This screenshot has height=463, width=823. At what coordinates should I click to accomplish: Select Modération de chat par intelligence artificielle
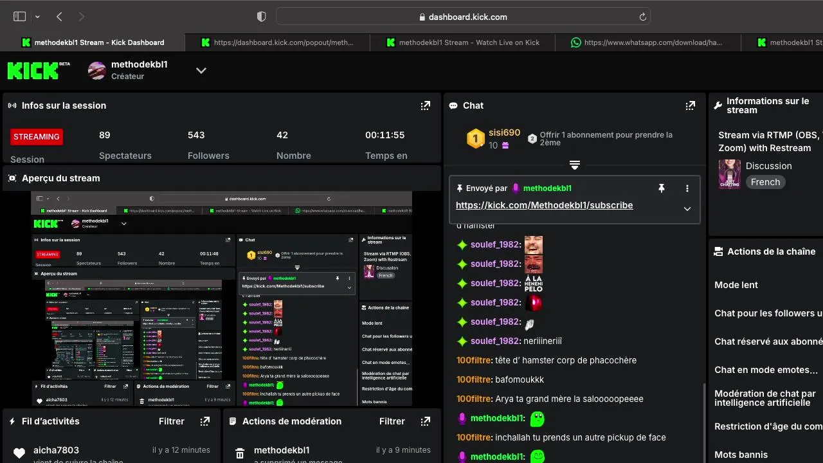coord(765,398)
